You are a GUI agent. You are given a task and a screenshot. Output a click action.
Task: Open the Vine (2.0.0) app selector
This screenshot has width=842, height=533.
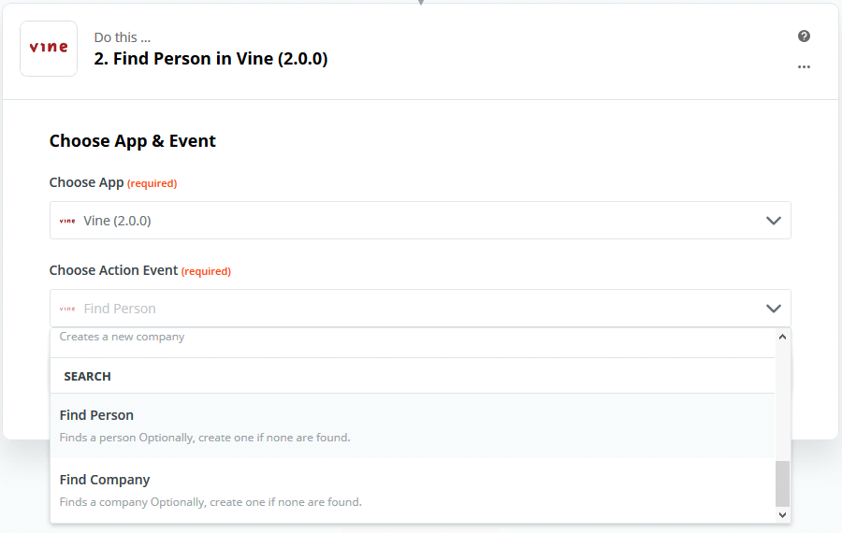tap(420, 220)
